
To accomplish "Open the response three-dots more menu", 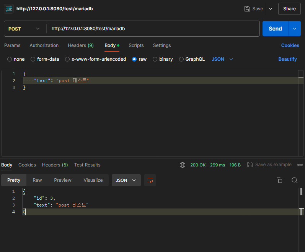I will point(300,165).
